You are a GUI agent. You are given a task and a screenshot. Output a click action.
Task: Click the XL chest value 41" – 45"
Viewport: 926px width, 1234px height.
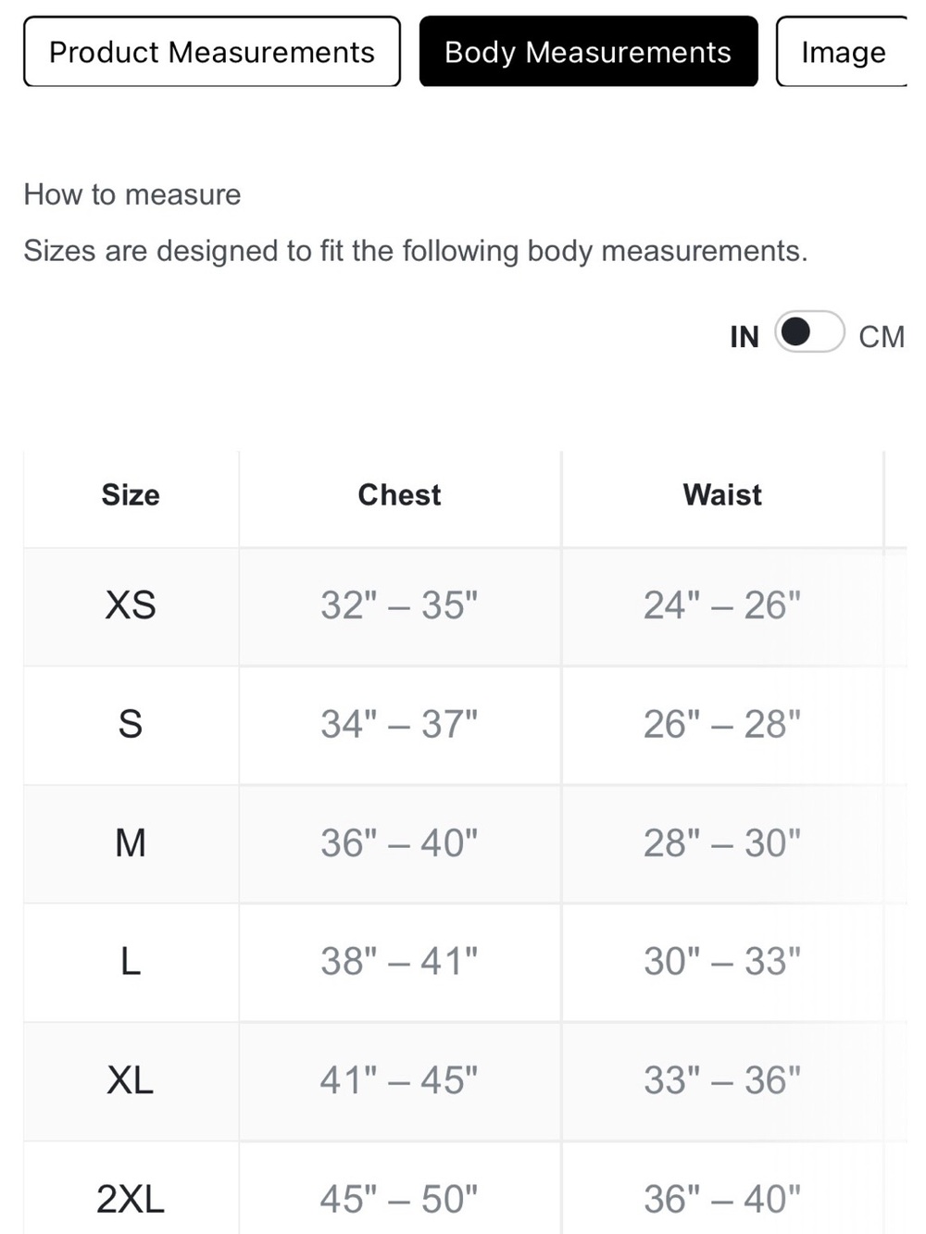coord(399,1080)
